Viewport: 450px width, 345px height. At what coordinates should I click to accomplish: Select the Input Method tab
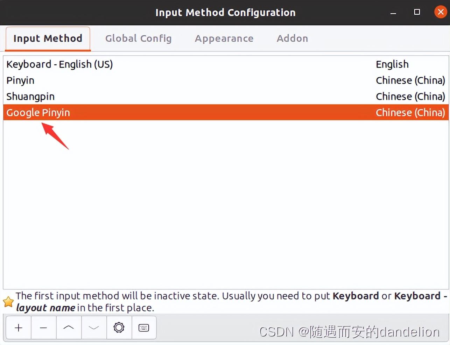point(48,38)
